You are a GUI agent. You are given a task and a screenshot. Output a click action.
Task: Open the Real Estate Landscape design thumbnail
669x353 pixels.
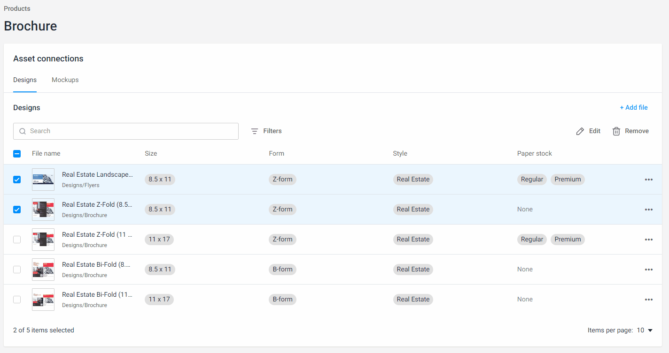click(43, 180)
